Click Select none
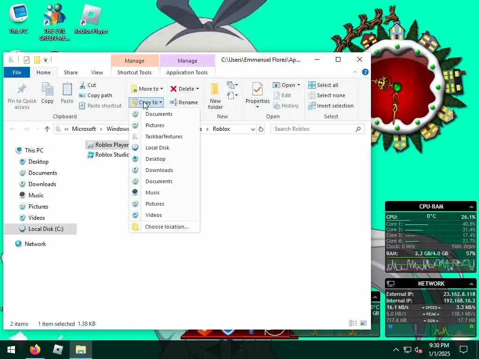Image resolution: width=479 pixels, height=359 pixels. click(327, 95)
